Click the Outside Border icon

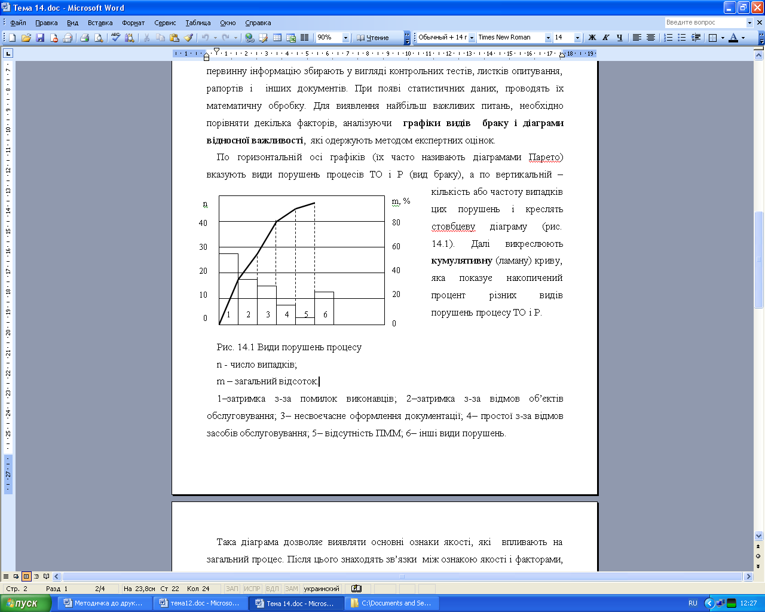tap(712, 38)
